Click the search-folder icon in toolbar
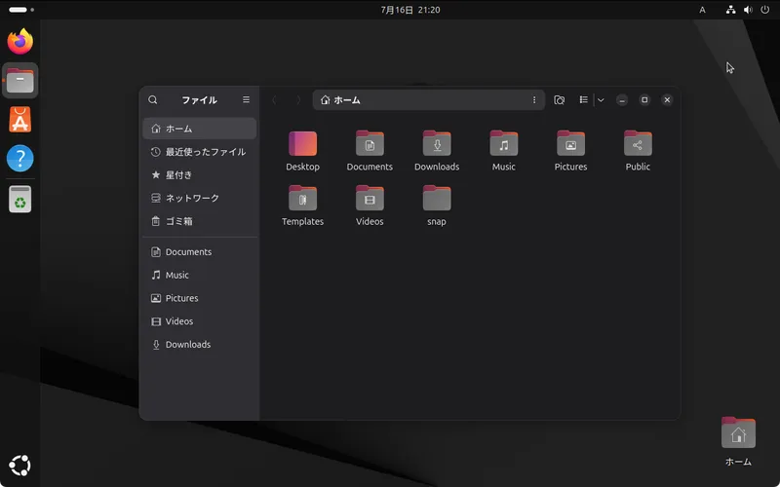 click(559, 100)
